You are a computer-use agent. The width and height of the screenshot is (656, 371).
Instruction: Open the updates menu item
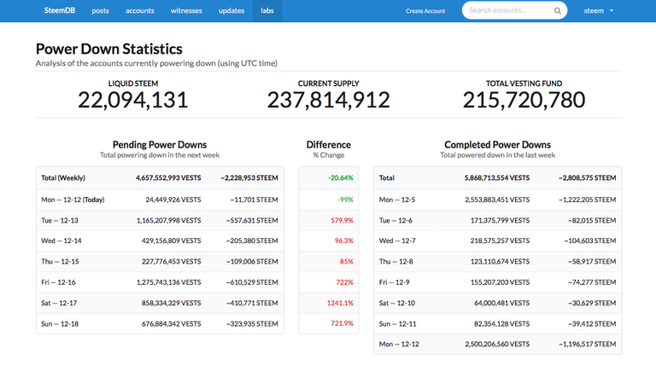[x=231, y=11]
